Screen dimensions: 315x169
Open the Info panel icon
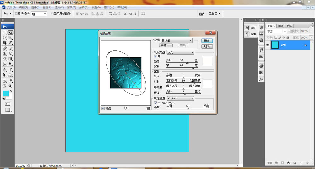pos(261,40)
